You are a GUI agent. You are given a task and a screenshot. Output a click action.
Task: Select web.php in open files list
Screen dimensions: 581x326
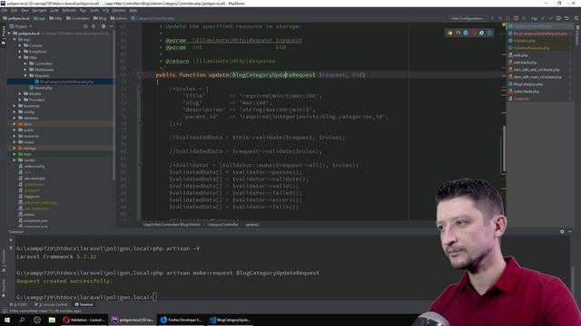(520, 55)
